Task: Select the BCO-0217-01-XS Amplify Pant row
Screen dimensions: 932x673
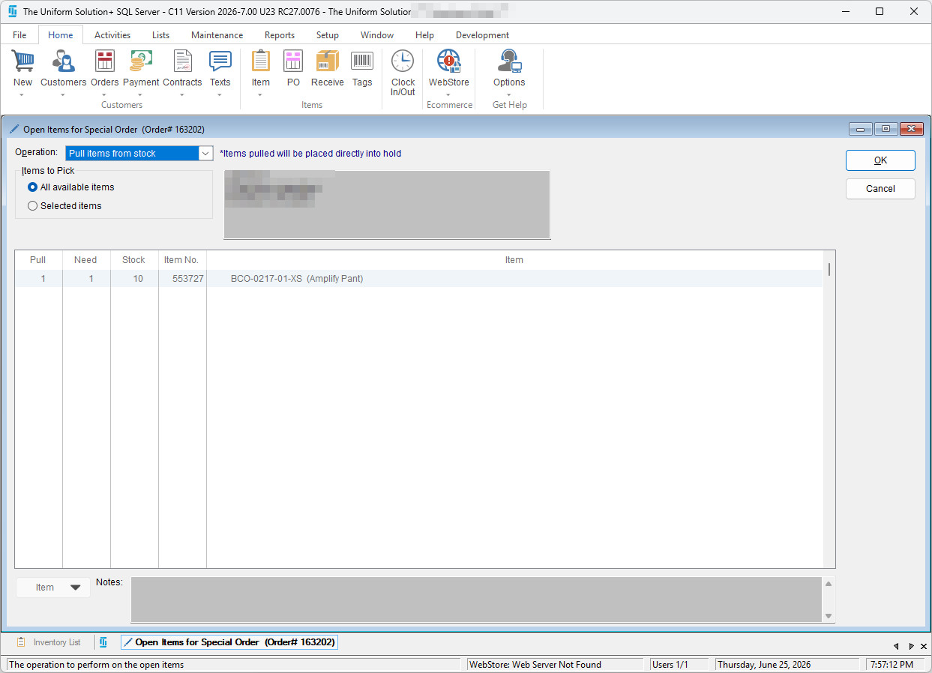Action: (419, 279)
